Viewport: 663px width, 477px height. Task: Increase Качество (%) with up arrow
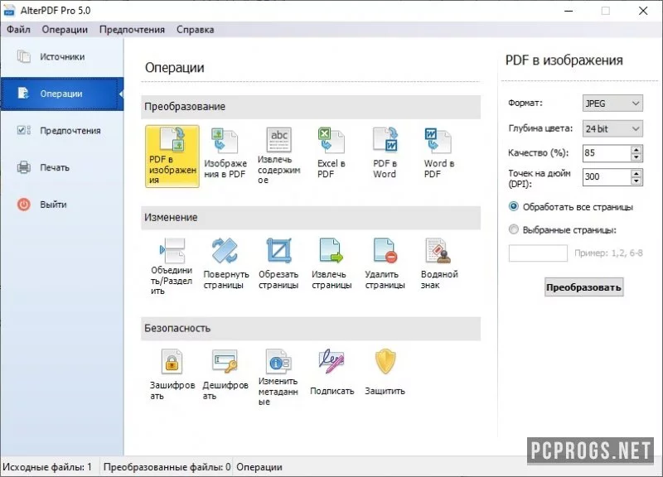pyautogui.click(x=636, y=149)
